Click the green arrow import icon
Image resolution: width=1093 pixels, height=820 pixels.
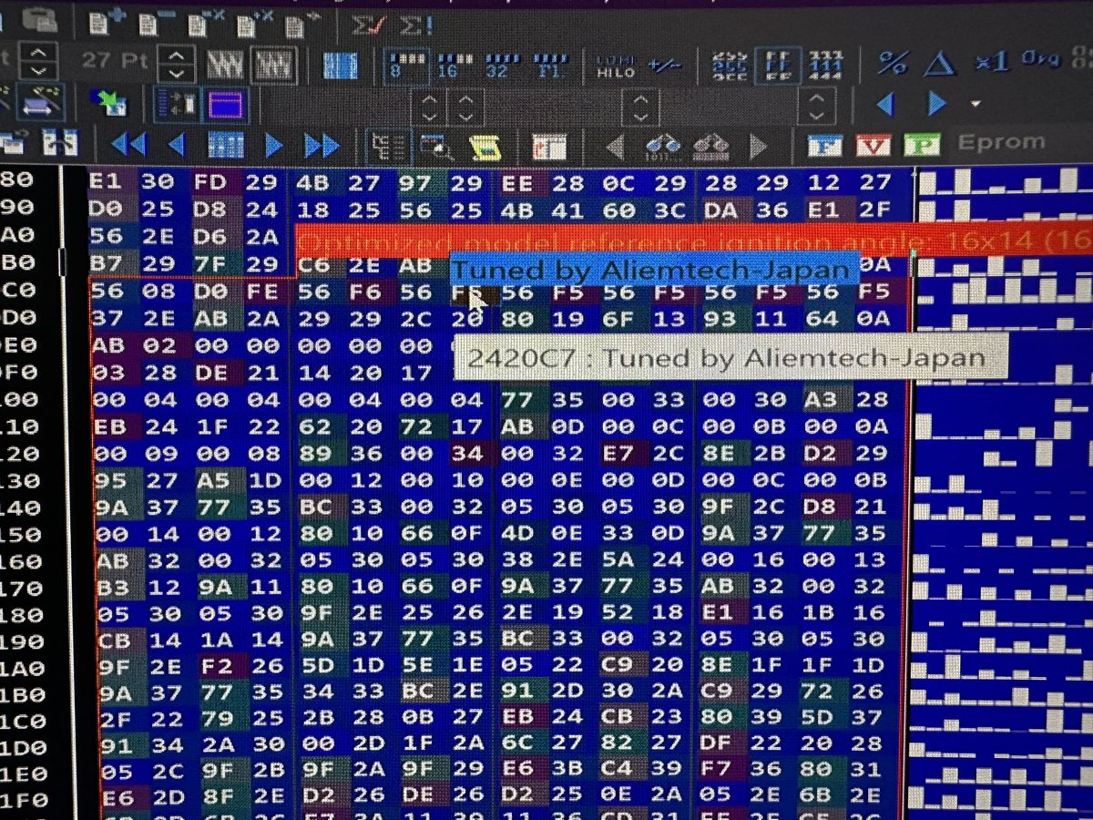112,103
